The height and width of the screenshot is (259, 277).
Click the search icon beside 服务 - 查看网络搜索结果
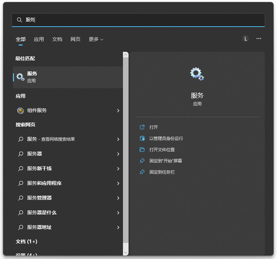coord(21,139)
